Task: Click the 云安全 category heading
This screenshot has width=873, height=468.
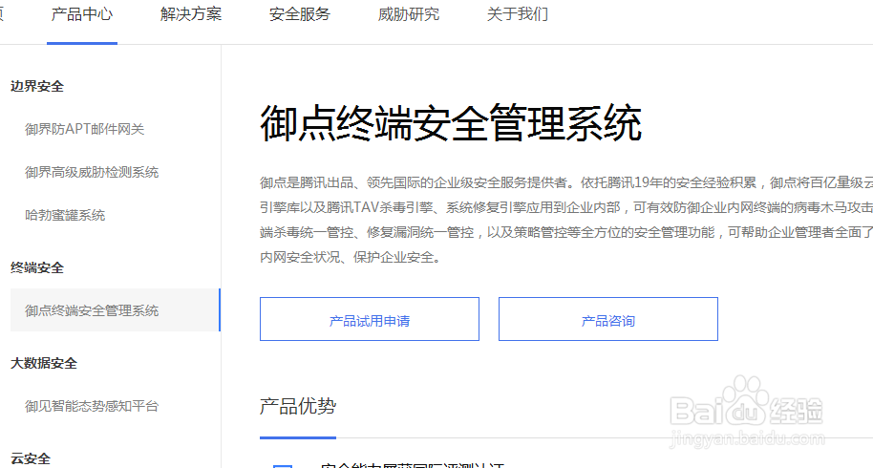Action: tap(31, 459)
